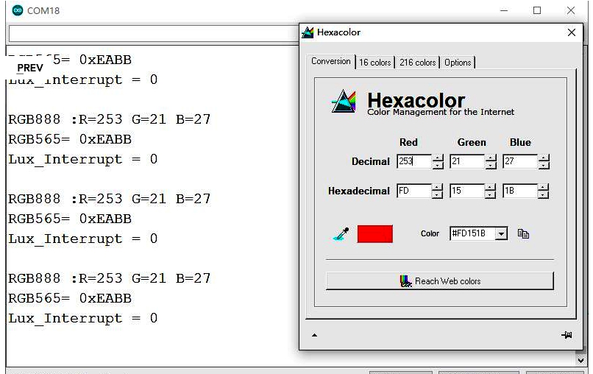Pick a color with the eyedropper tool
This screenshot has width=593, height=374.
(341, 233)
